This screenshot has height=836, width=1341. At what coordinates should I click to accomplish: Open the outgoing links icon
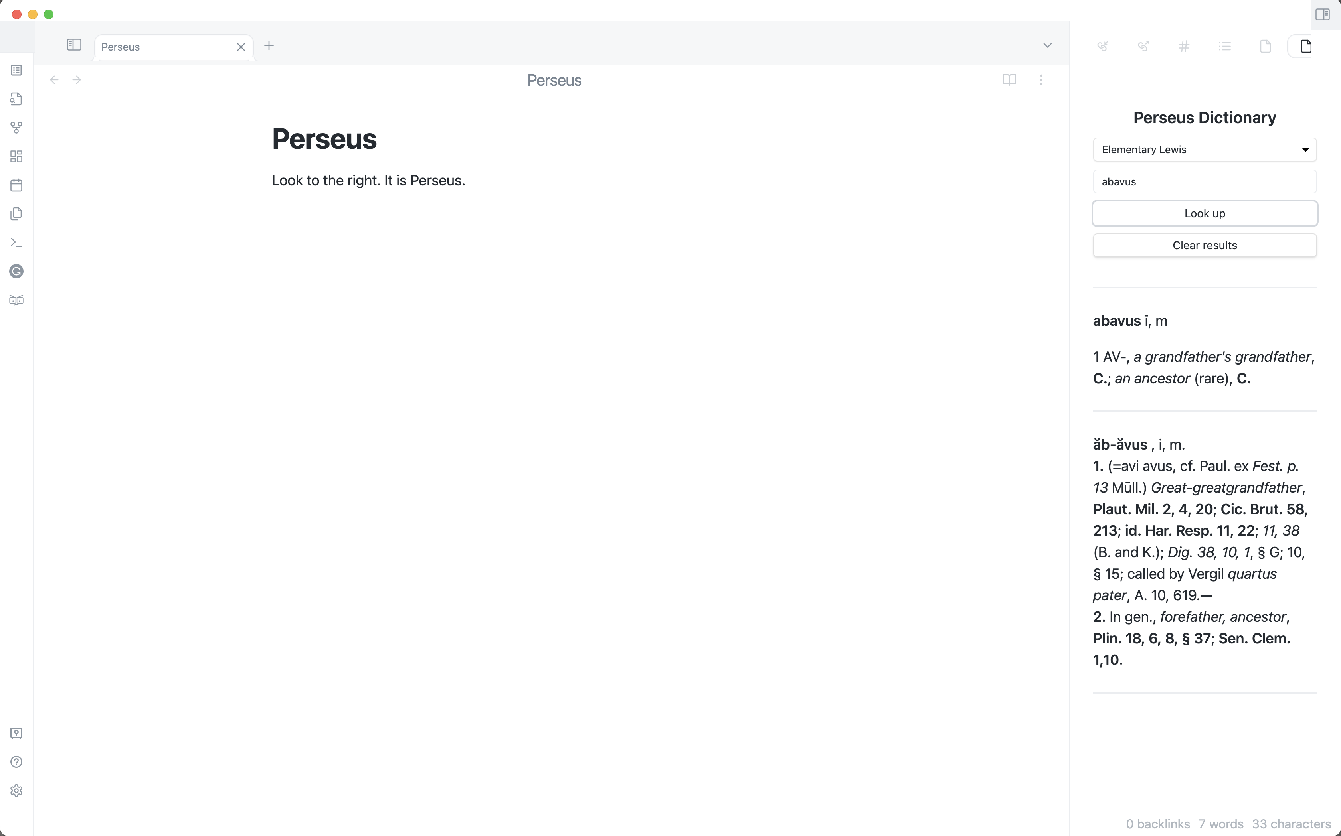pos(1143,46)
